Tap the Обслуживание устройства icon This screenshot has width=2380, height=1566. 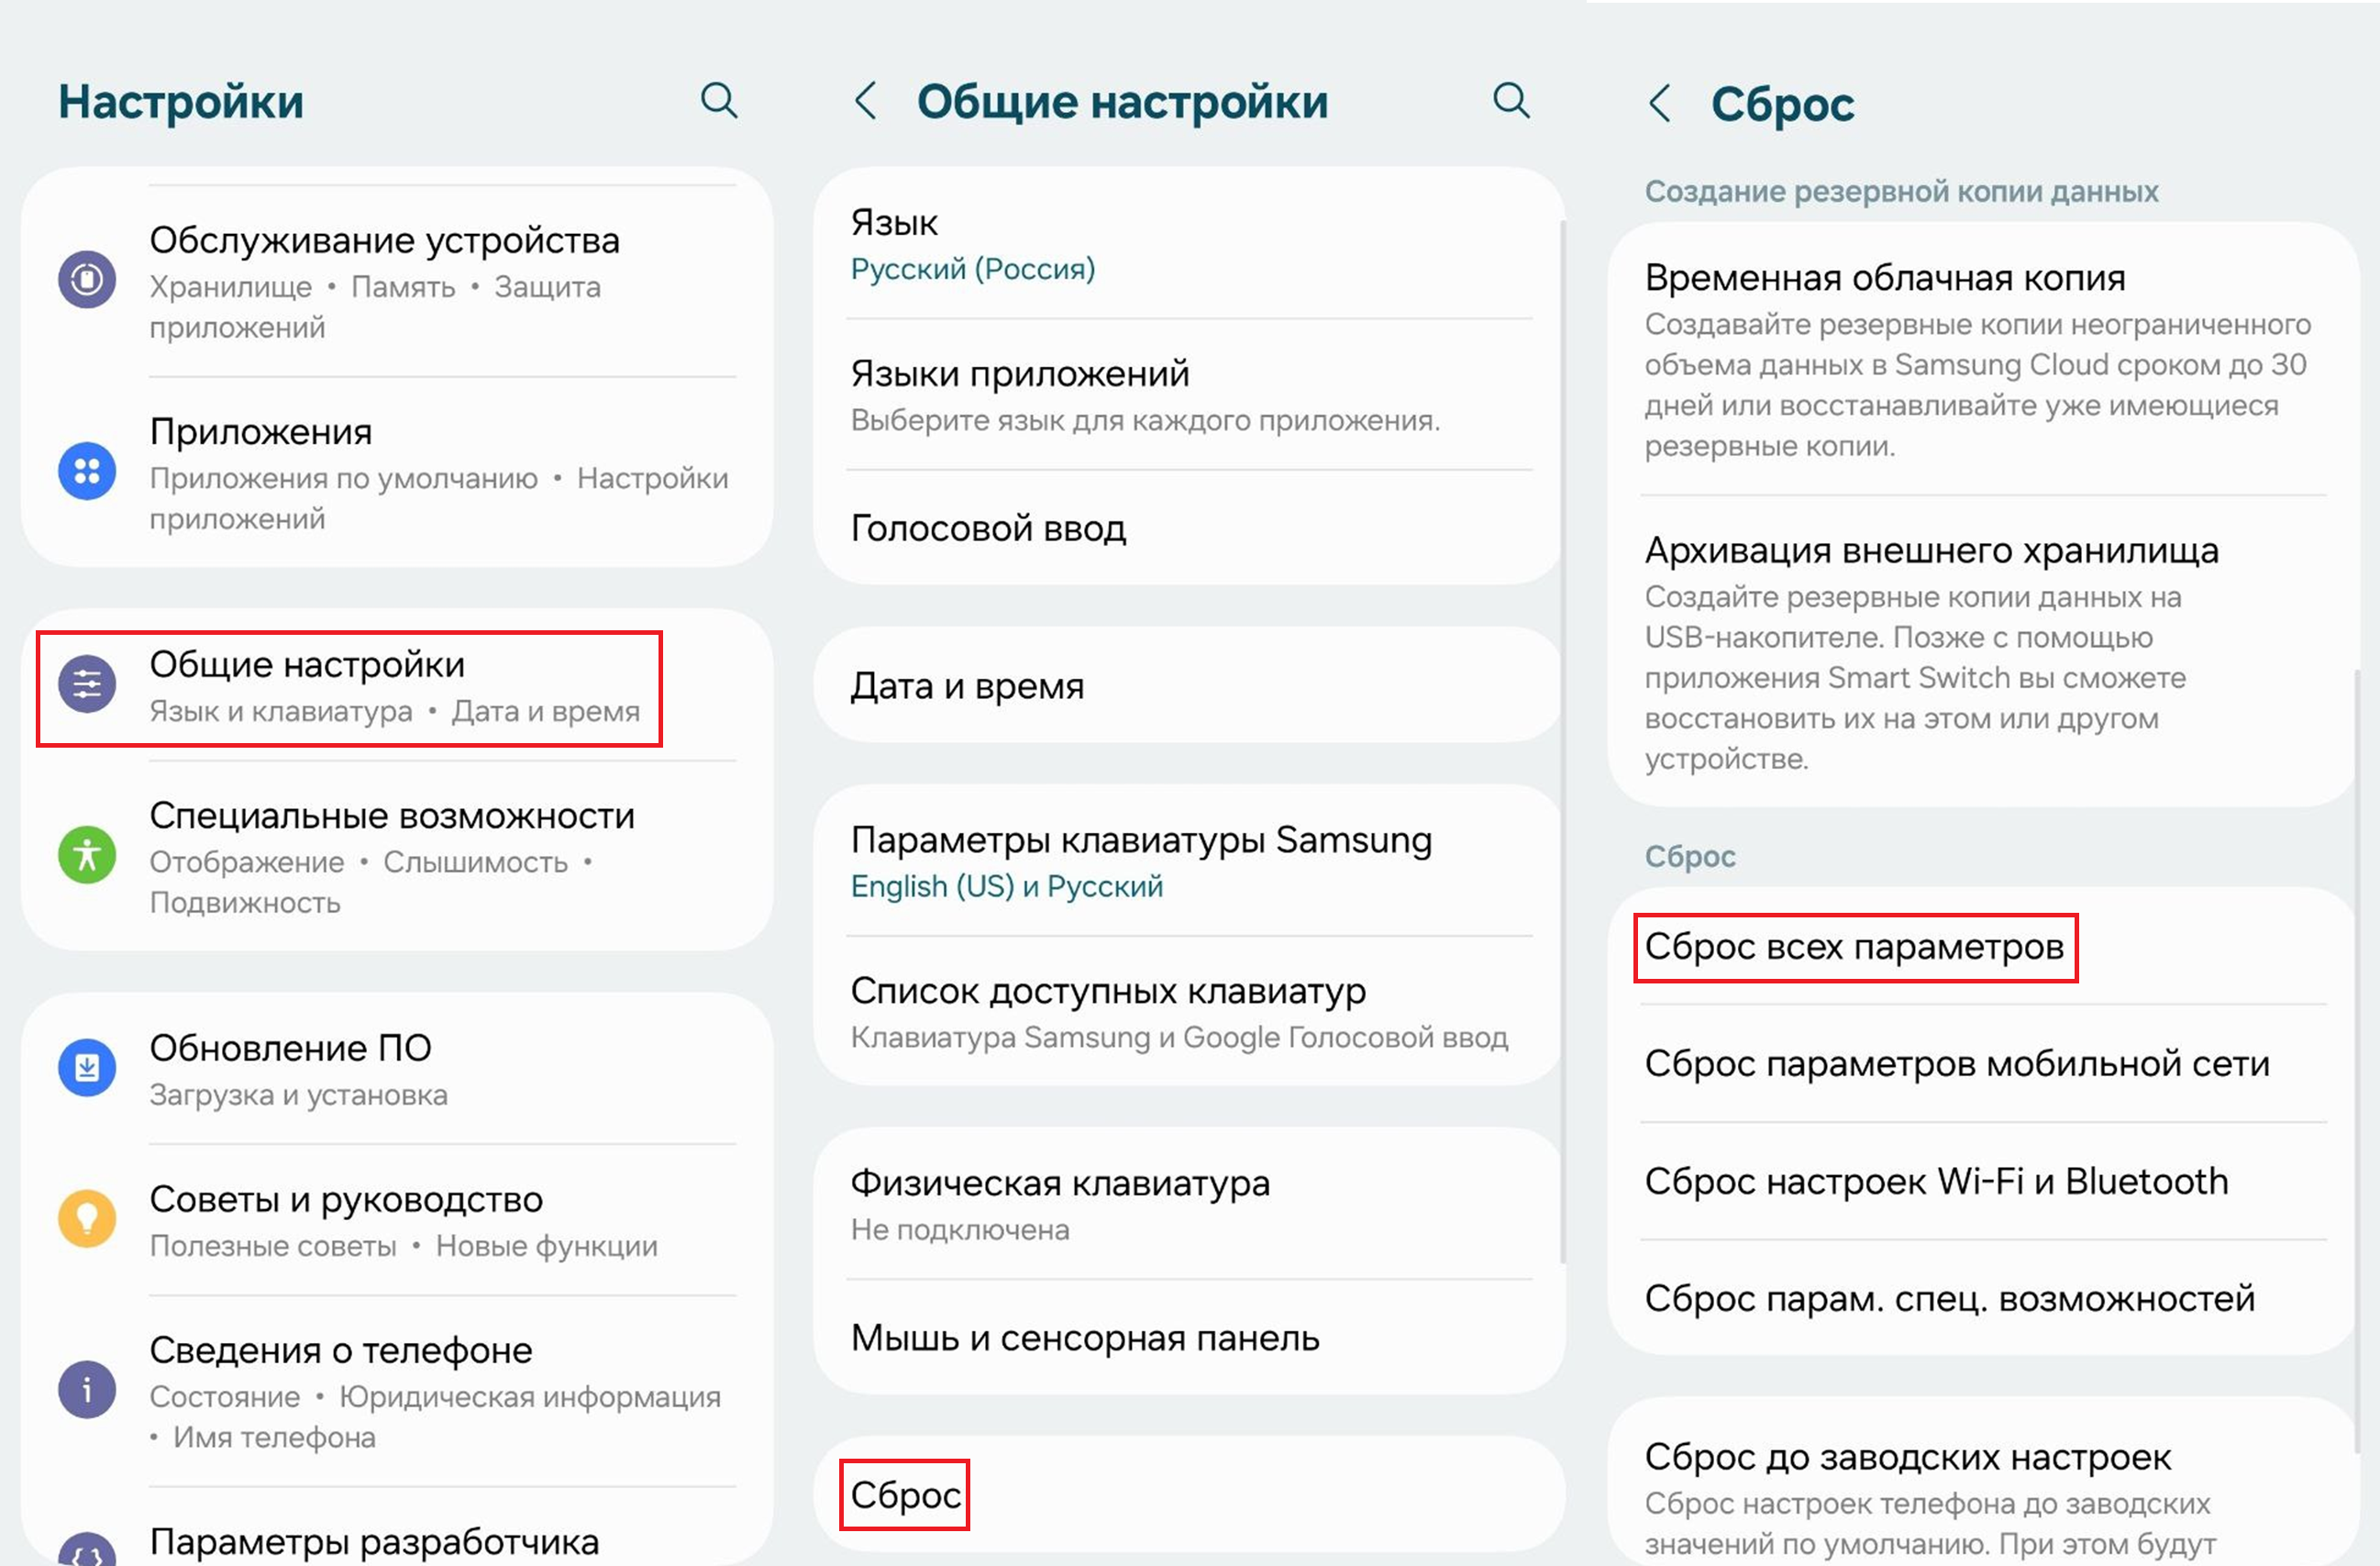click(87, 279)
